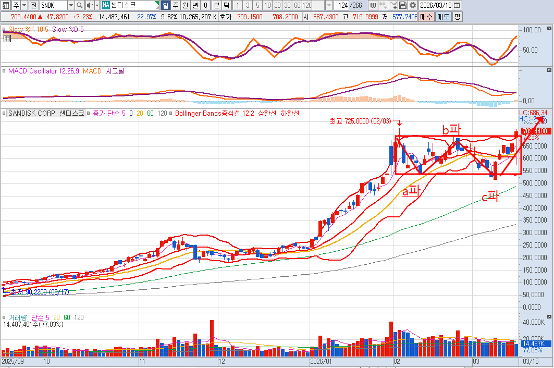The width and height of the screenshot is (554, 368).
Task: Click the won currency symbol icon
Action: (374, 5)
